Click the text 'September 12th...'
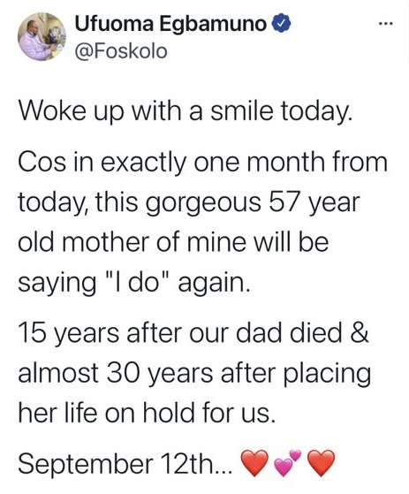The image size is (409, 494). tap(126, 464)
